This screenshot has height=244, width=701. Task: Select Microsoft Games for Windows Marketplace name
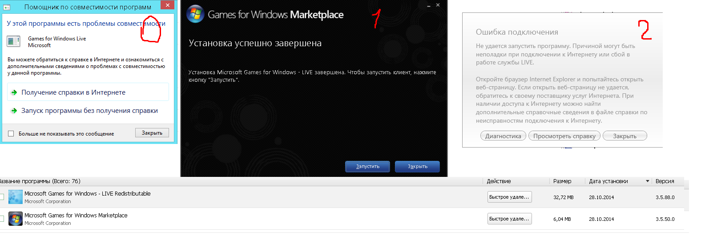pyautogui.click(x=76, y=215)
